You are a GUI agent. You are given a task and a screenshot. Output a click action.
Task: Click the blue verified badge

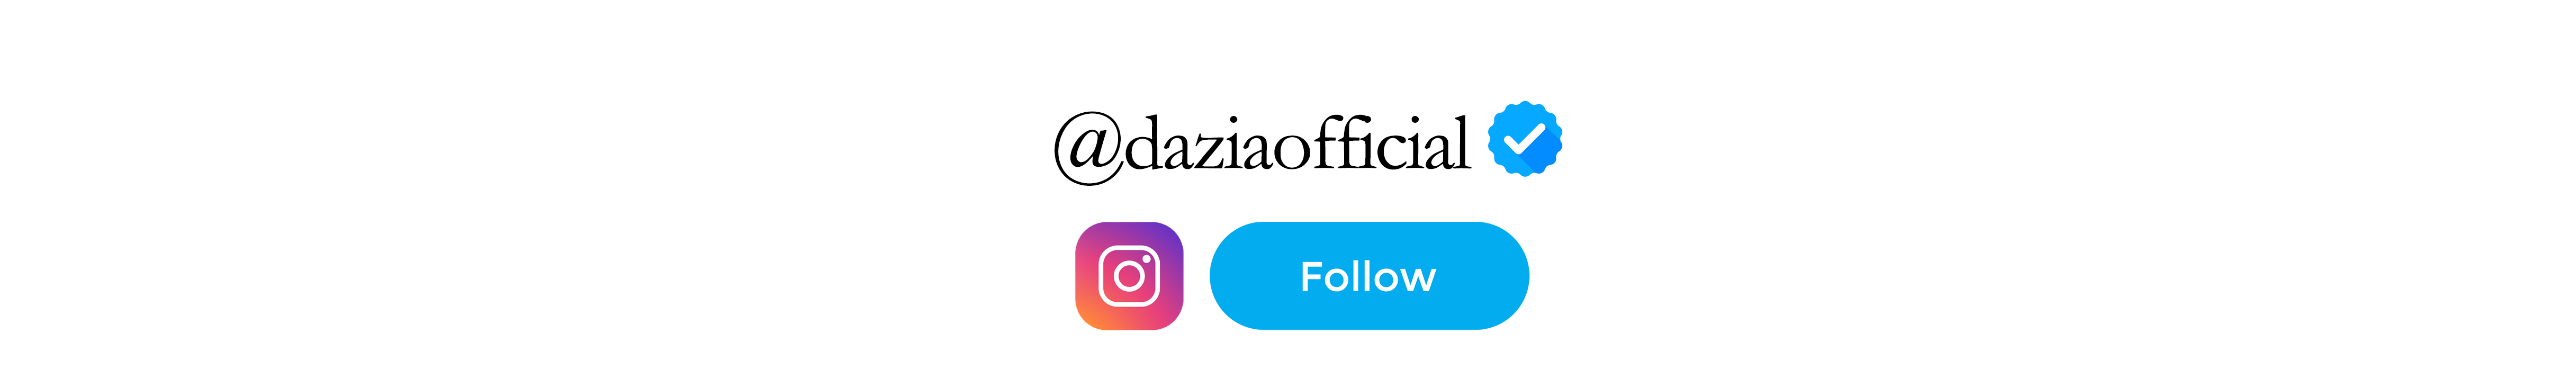click(1525, 139)
